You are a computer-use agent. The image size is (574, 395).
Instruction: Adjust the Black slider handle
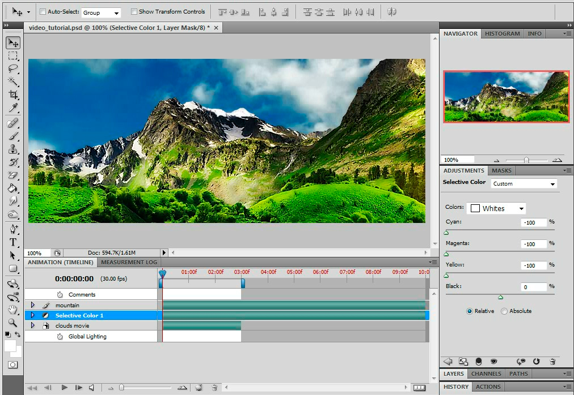pyautogui.click(x=500, y=297)
